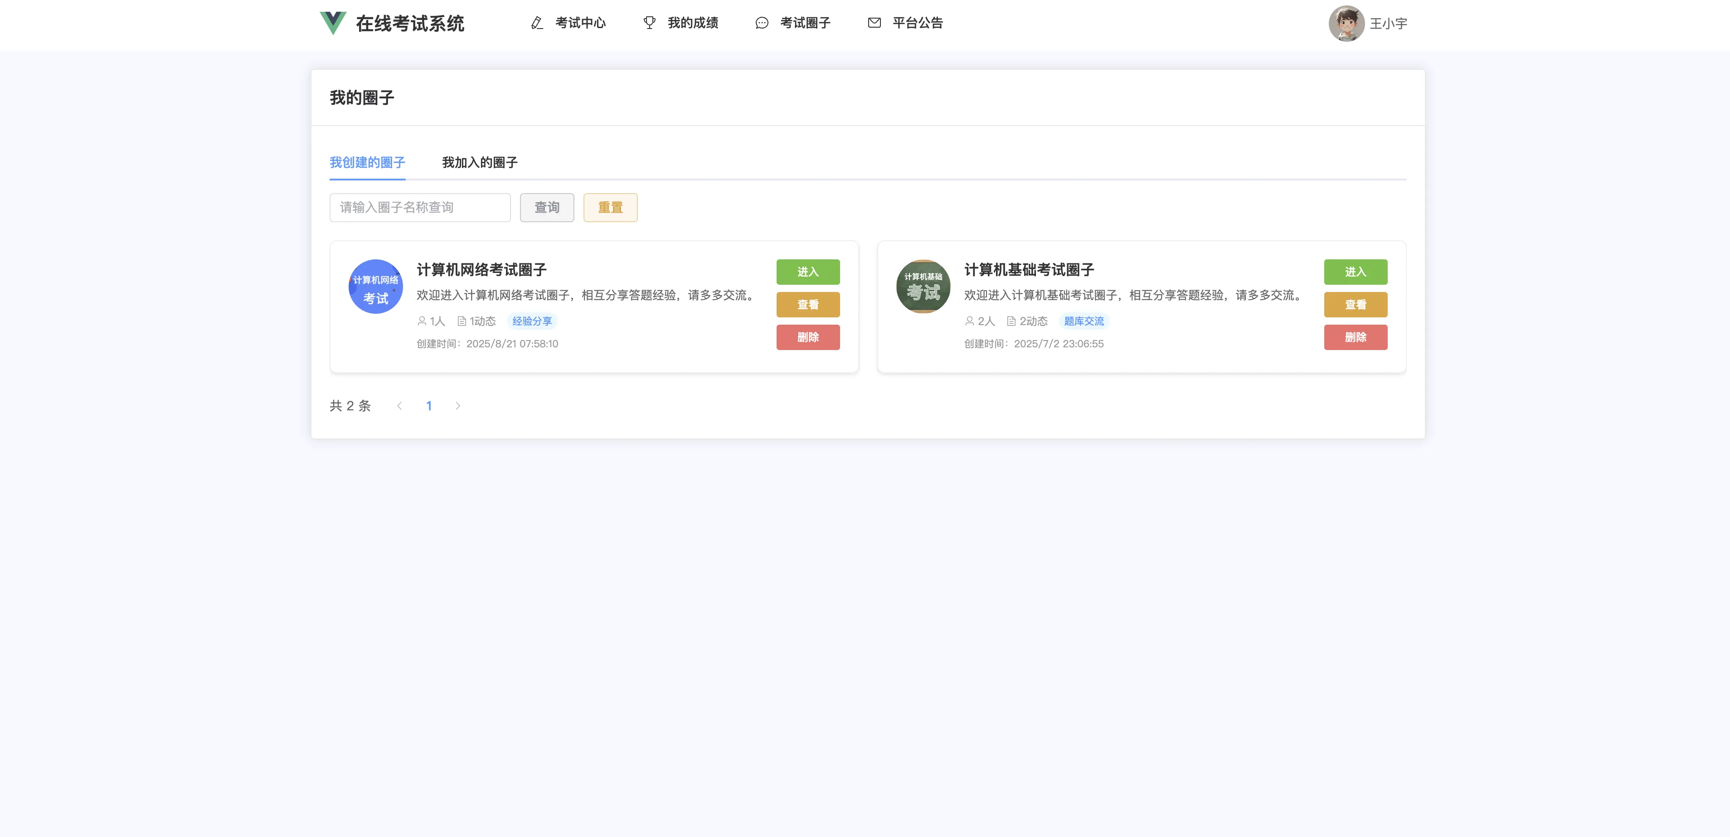Click the envelope icon beside 平台公告
This screenshot has width=1730, height=837.
874,23
